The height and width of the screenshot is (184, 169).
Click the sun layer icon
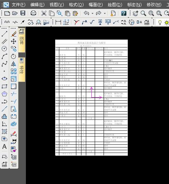point(167,23)
